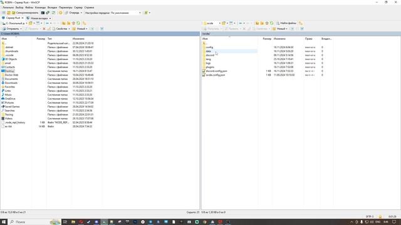Open Новый dropdown in remote toolbar
401x225 pixels.
[280, 29]
